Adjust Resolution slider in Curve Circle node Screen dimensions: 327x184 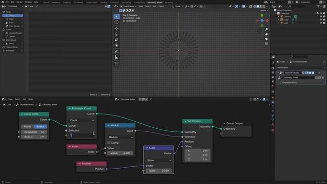34,132
